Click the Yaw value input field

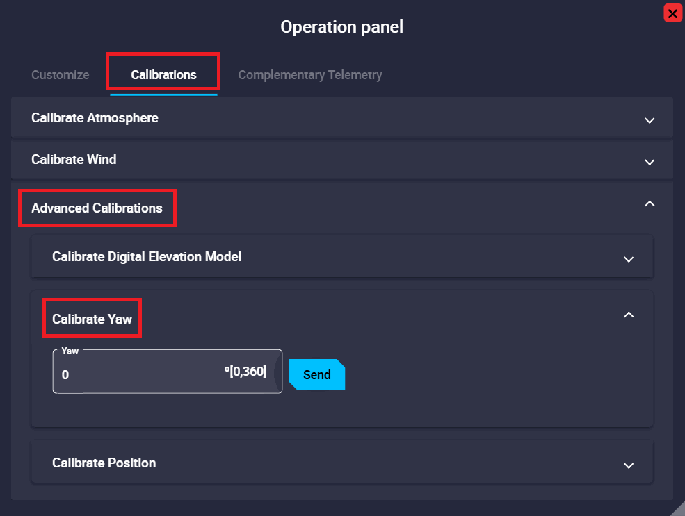pos(139,374)
